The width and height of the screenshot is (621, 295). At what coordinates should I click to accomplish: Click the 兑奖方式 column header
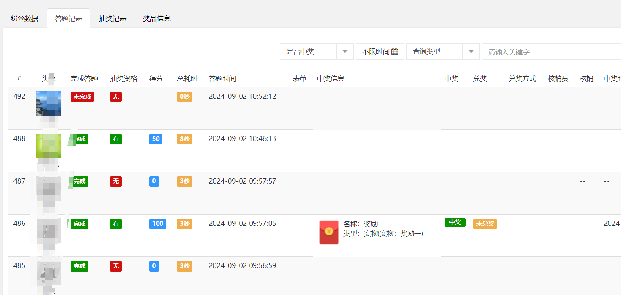point(523,79)
